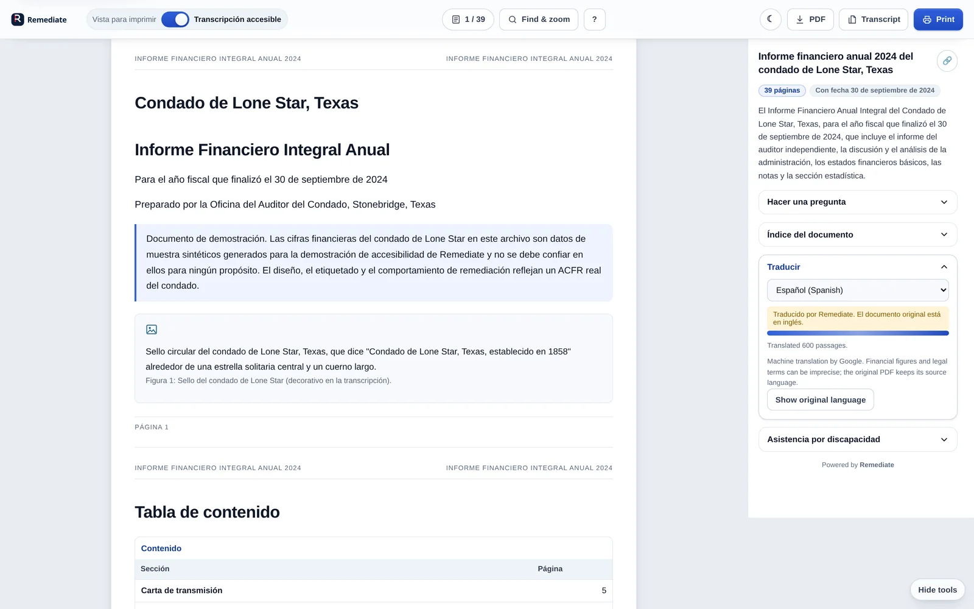The image size is (974, 609).
Task: Expand the Hacer una pregunta section
Action: point(858,202)
